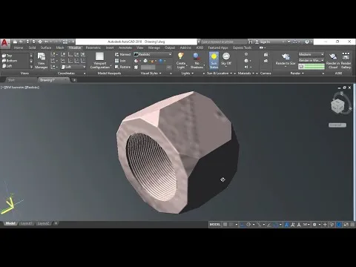This screenshot has height=267, width=356.
Task: Expand the Lights panel
Action: [x=188, y=73]
